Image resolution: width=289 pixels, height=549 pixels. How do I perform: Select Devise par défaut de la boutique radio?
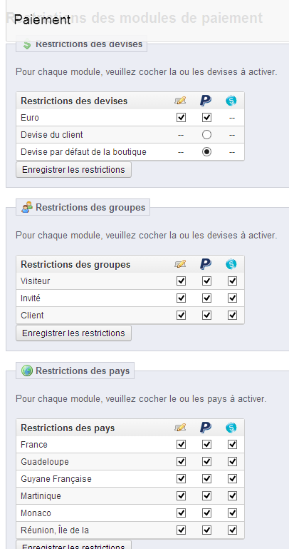click(207, 152)
